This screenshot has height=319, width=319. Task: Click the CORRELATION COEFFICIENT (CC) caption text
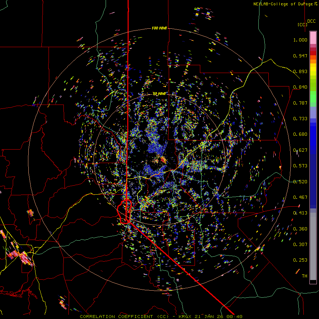pyautogui.click(x=124, y=317)
